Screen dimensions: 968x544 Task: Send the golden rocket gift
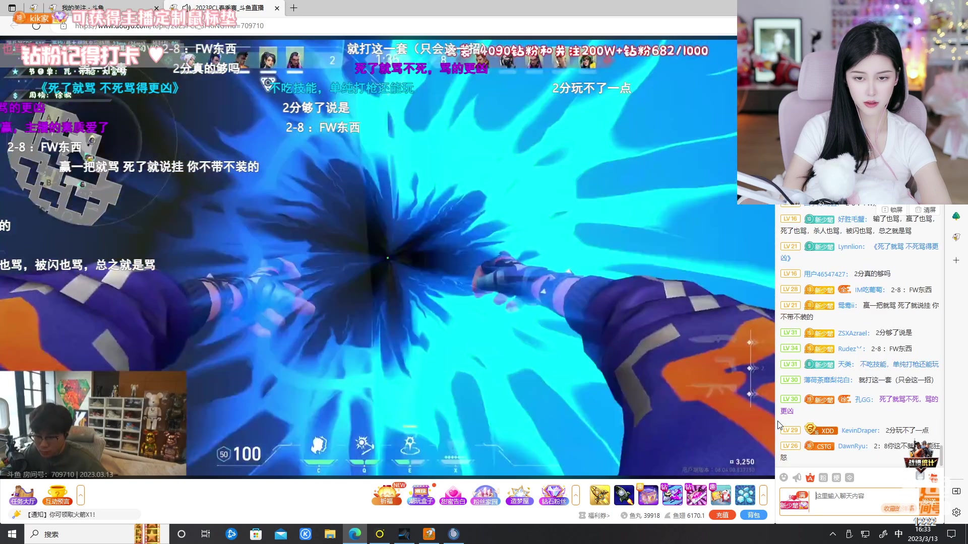click(x=599, y=495)
